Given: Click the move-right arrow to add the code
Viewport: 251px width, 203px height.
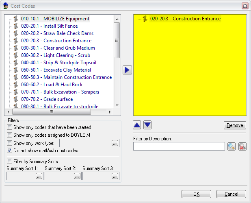Looking at the screenshot, I should (x=127, y=70).
